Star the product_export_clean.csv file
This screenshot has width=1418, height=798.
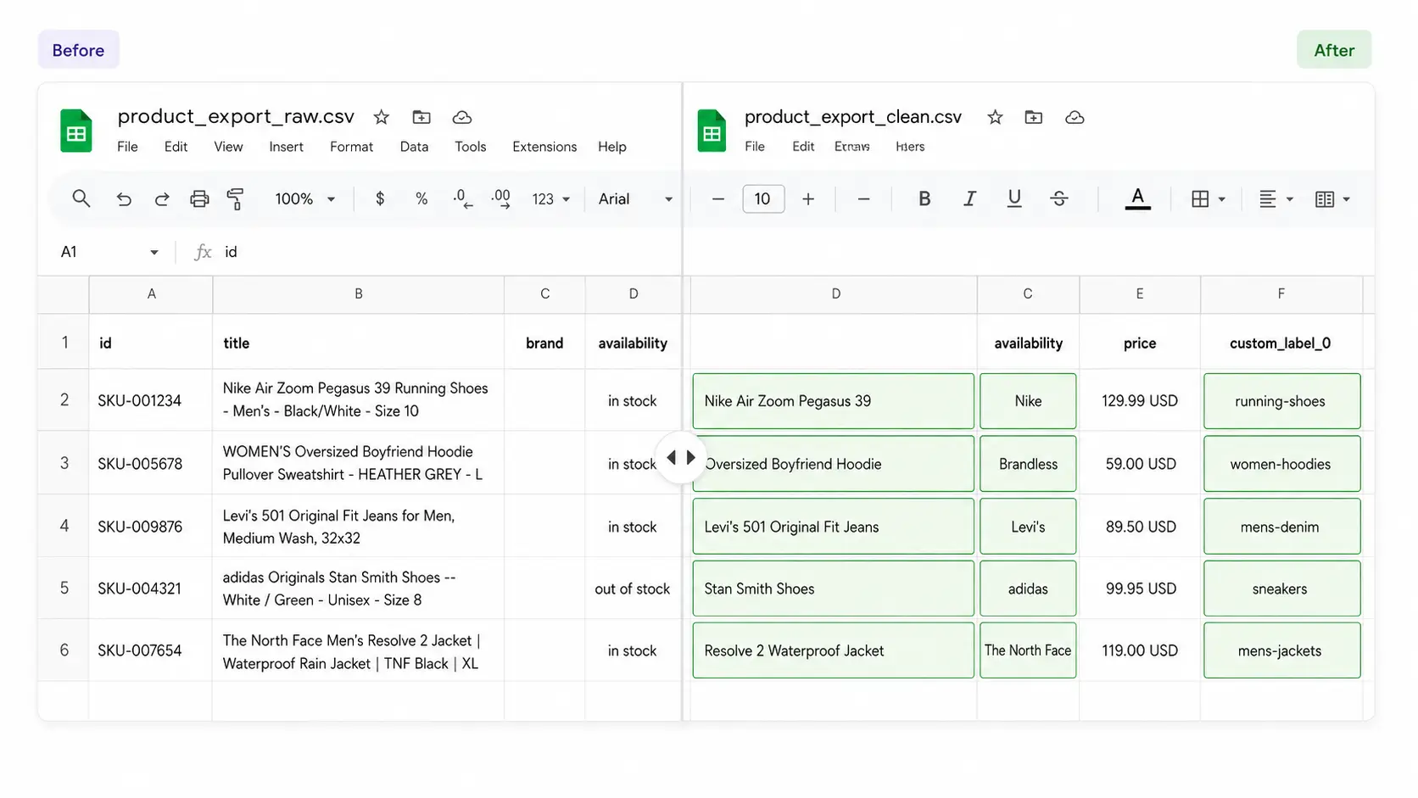pos(996,117)
